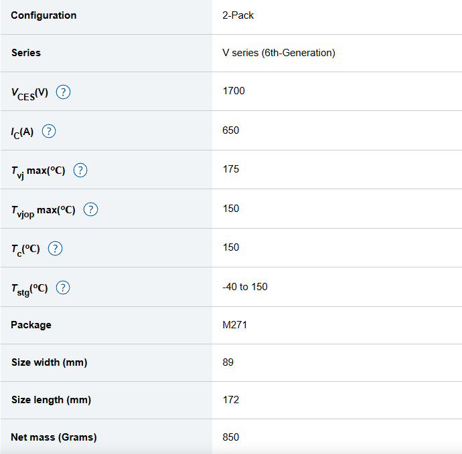Click the help icon next to Tc(°C)
Image resolution: width=462 pixels, height=454 pixels.
(56, 248)
